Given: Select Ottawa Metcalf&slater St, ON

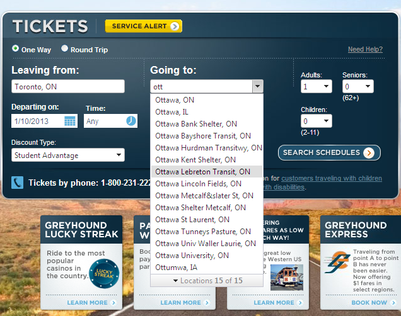Looking at the screenshot, I should point(207,196).
